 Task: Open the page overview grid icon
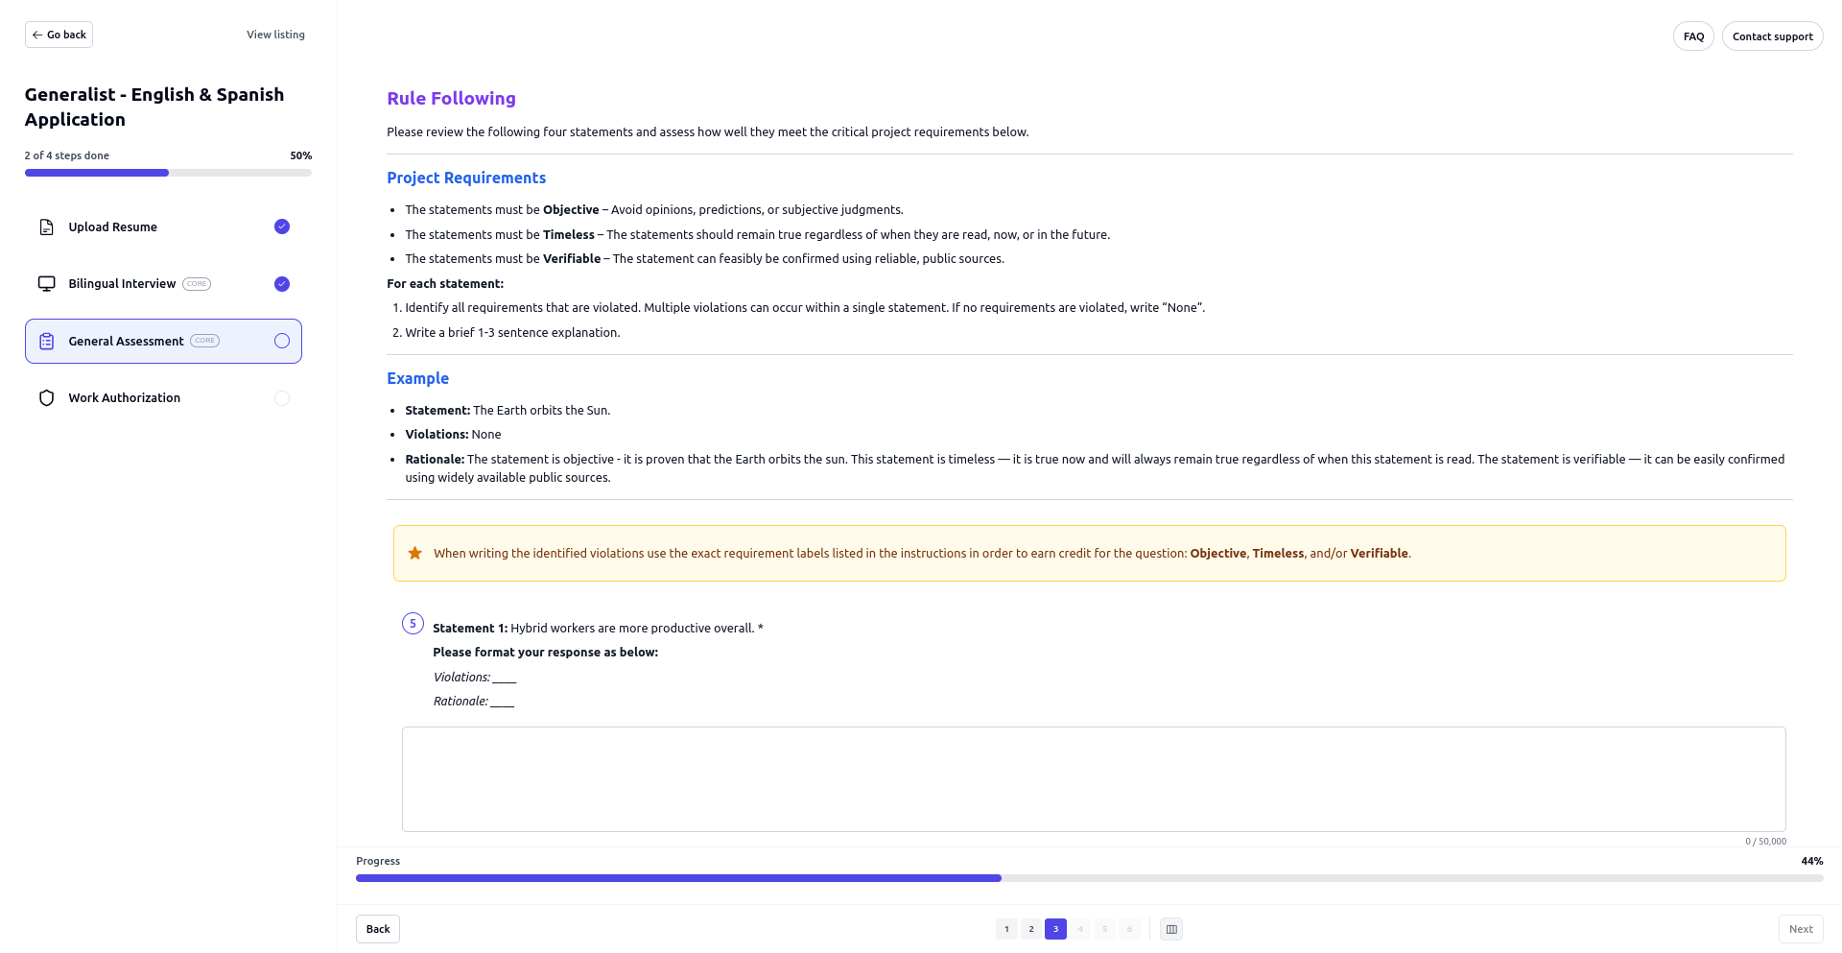click(1171, 929)
